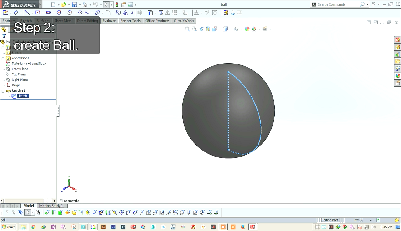This screenshot has width=401, height=231.
Task: Click Material <not specified> tree item
Action: 29,64
